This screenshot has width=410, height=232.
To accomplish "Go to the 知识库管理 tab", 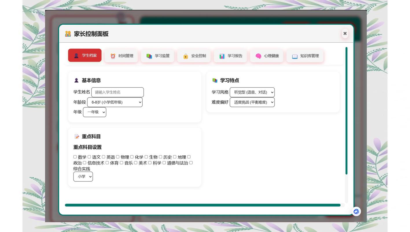I will pos(305,56).
